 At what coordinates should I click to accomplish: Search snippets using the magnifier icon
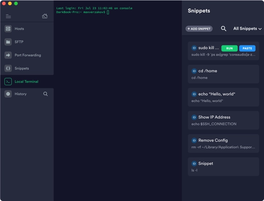pos(224,29)
